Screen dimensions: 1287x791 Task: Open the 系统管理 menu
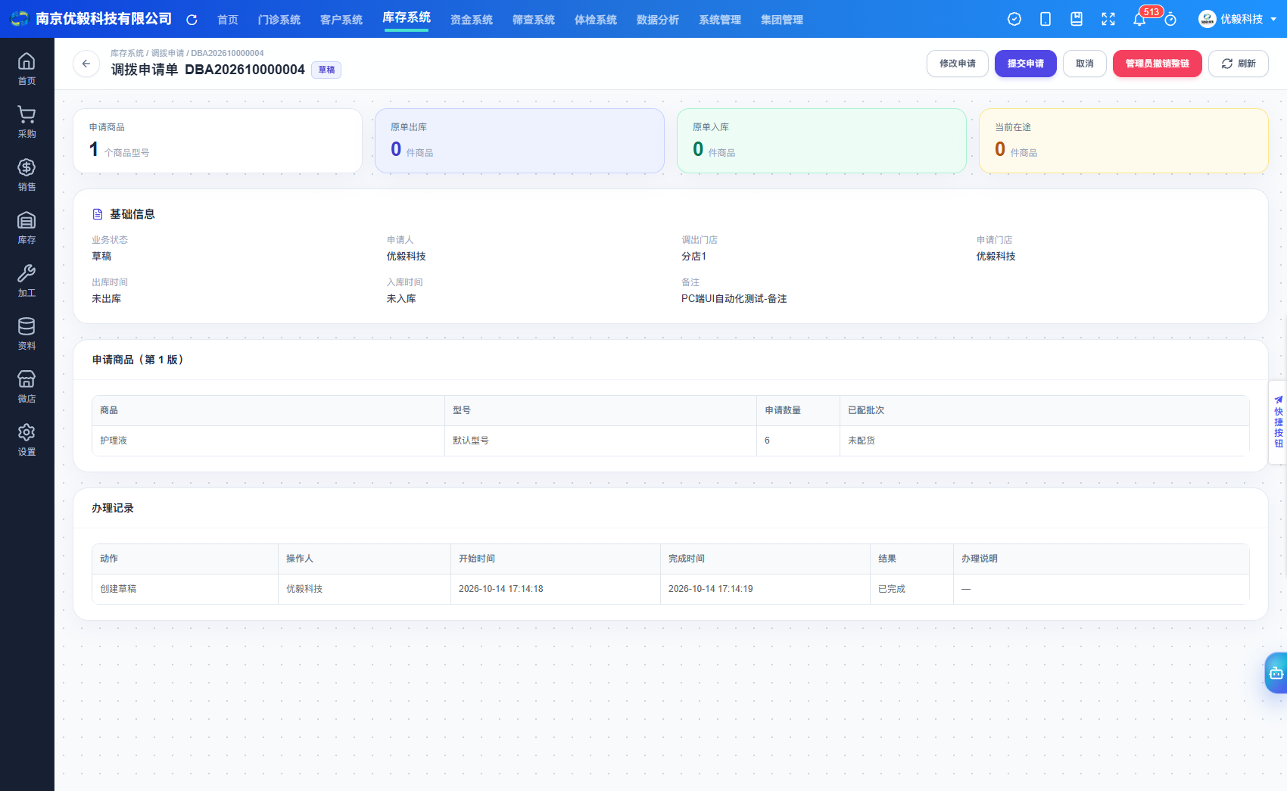(720, 20)
